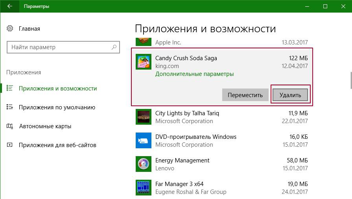Maximize the Параметры window
Screen dimensions: 352x199
[x=325, y=6]
